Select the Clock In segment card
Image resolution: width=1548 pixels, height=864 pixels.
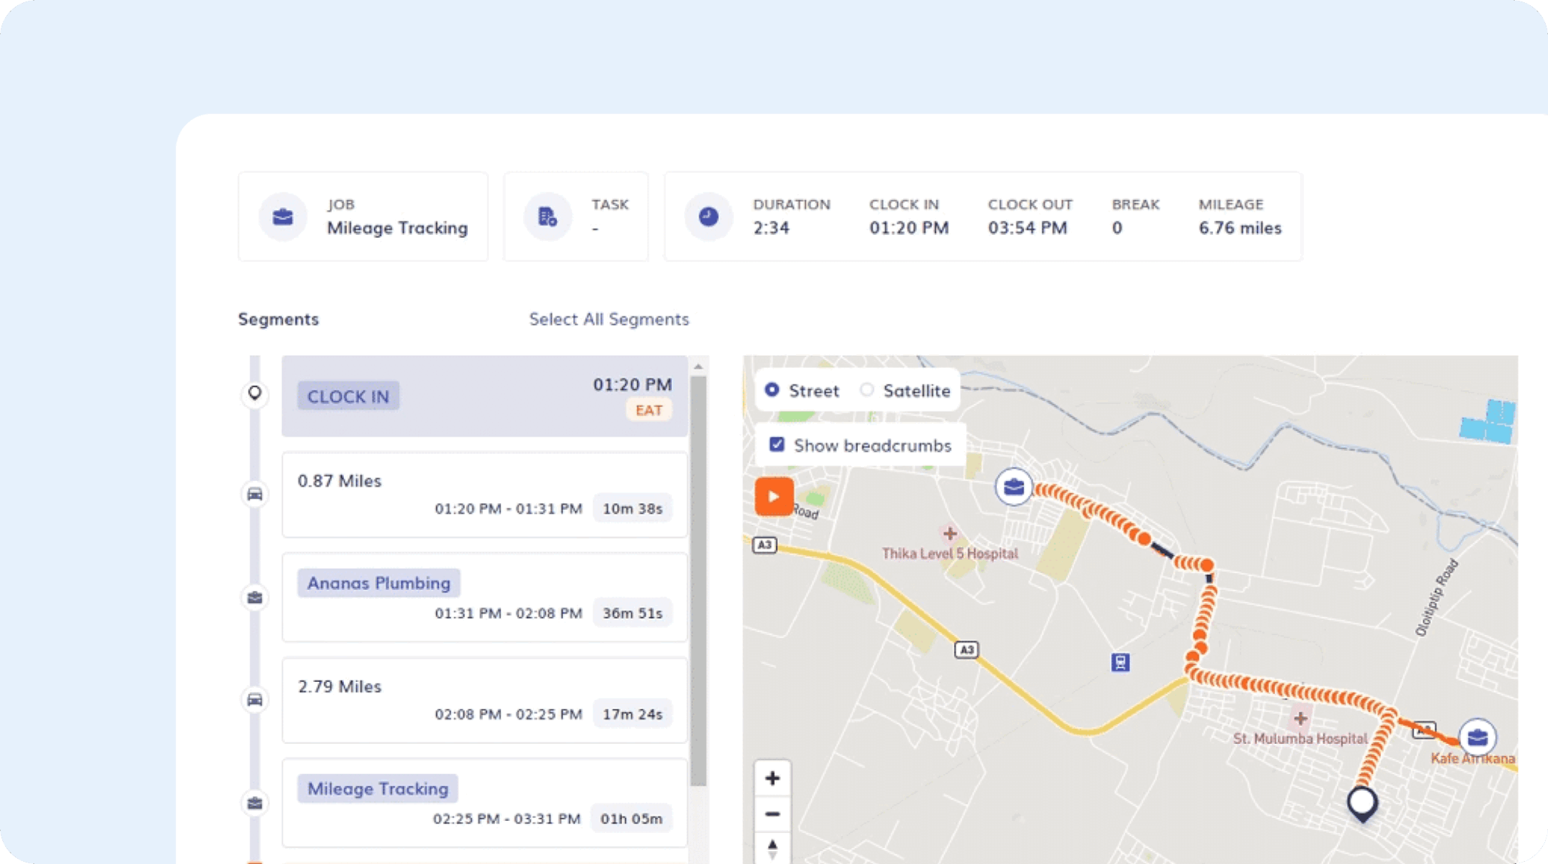[x=484, y=397]
